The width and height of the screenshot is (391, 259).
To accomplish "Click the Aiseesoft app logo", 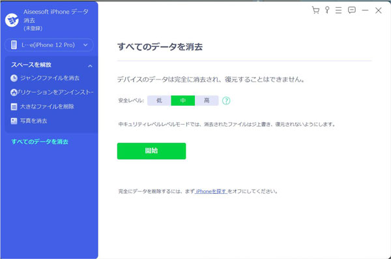I will (12, 20).
